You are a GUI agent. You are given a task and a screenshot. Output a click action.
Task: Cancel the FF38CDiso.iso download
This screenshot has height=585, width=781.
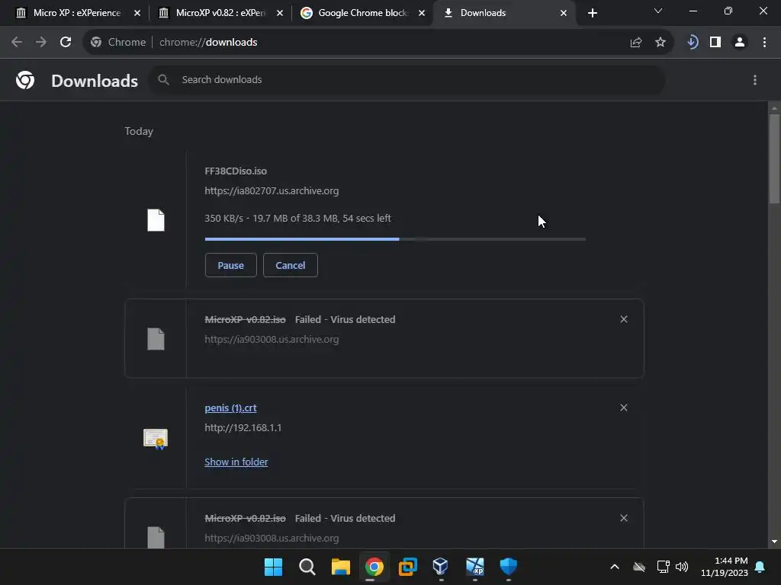click(x=291, y=265)
